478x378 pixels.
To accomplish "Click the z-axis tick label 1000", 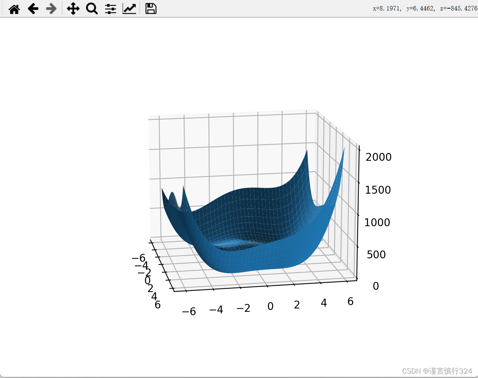I will [377, 222].
